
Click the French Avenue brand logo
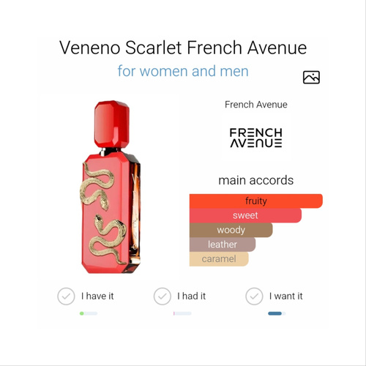(x=256, y=138)
